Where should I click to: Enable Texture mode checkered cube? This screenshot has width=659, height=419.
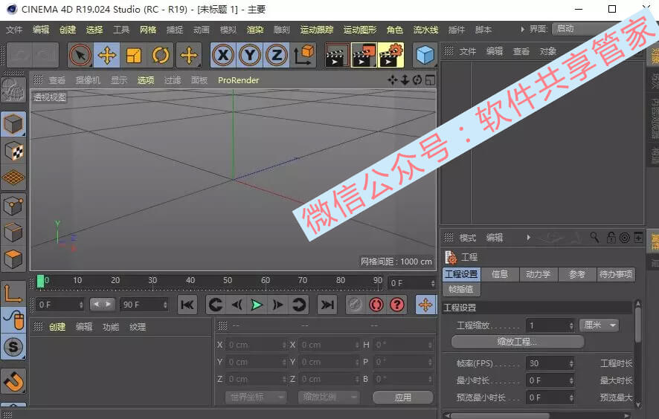(13, 151)
